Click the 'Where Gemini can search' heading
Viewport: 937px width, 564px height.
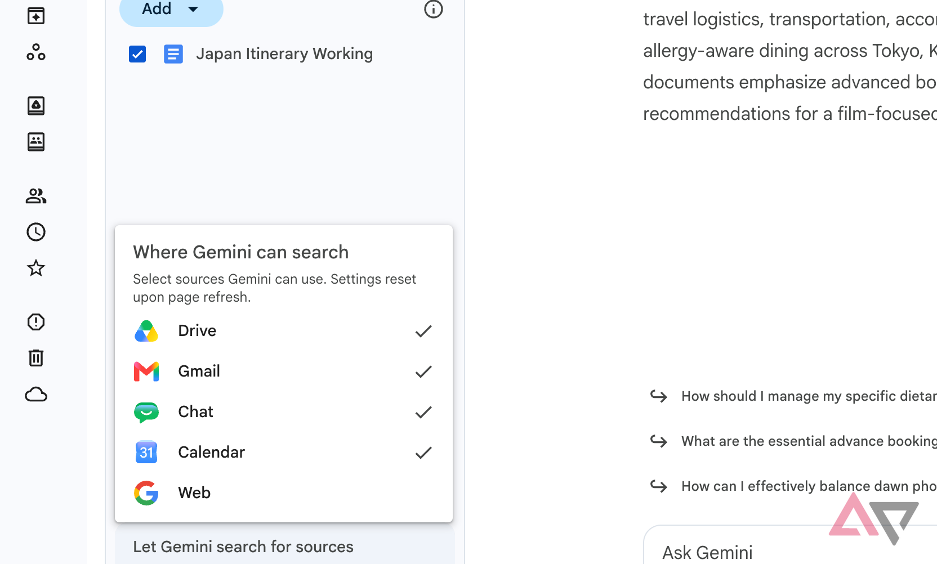tap(241, 252)
